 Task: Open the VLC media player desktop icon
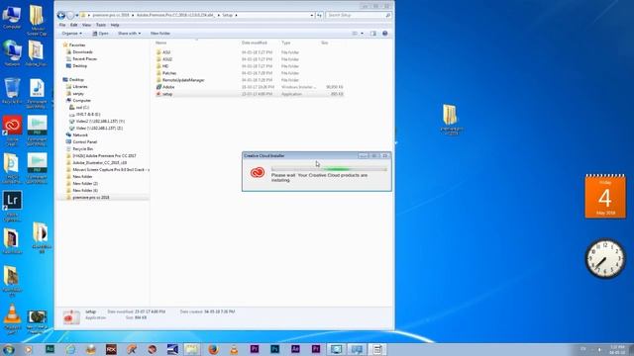(12, 318)
